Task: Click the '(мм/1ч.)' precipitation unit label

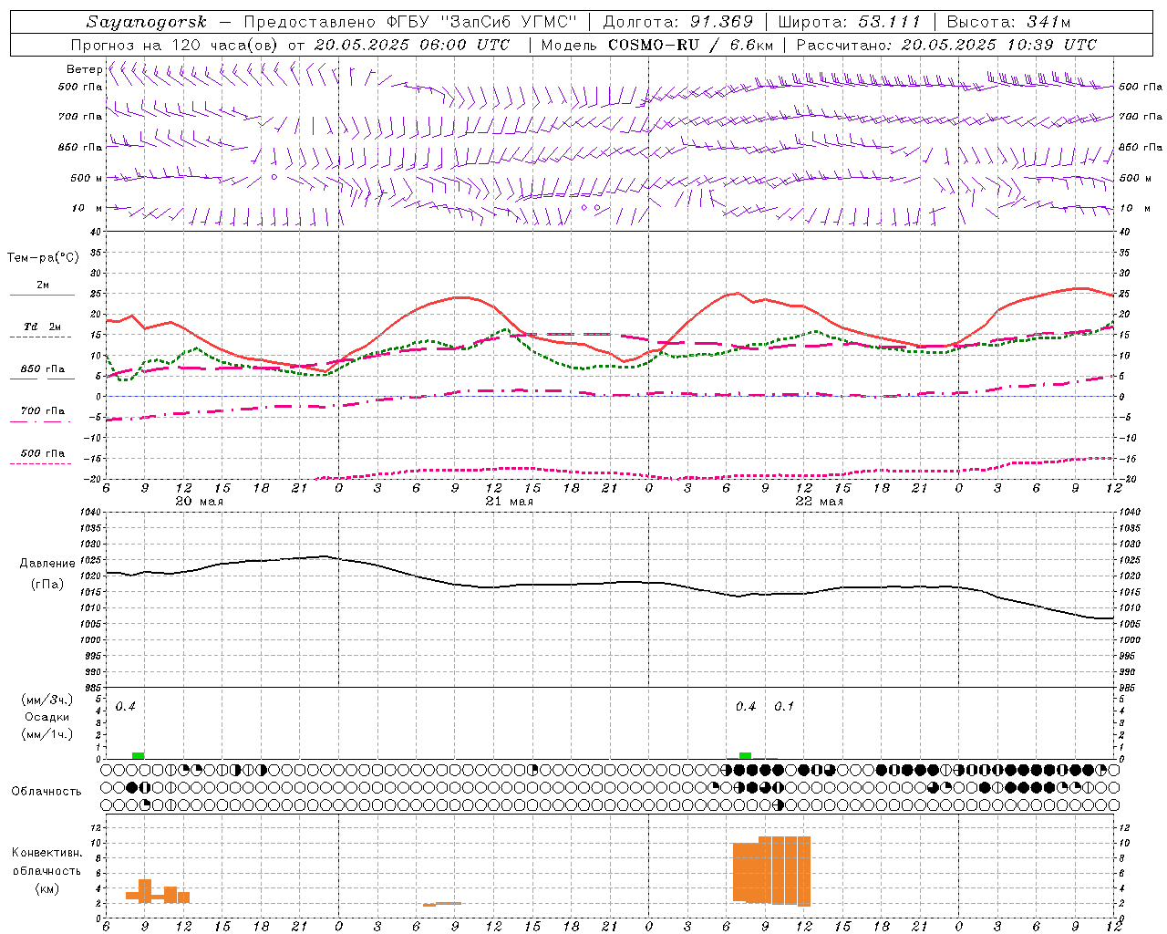Action: (45, 734)
